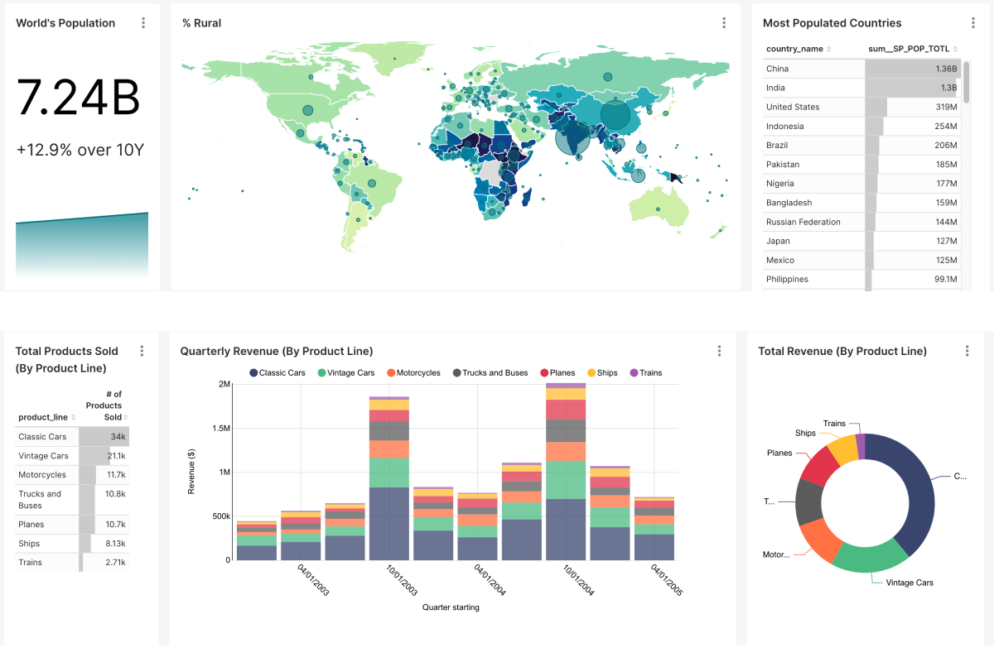Click the Ships legend item
Image resolution: width=994 pixels, height=662 pixels.
point(602,373)
